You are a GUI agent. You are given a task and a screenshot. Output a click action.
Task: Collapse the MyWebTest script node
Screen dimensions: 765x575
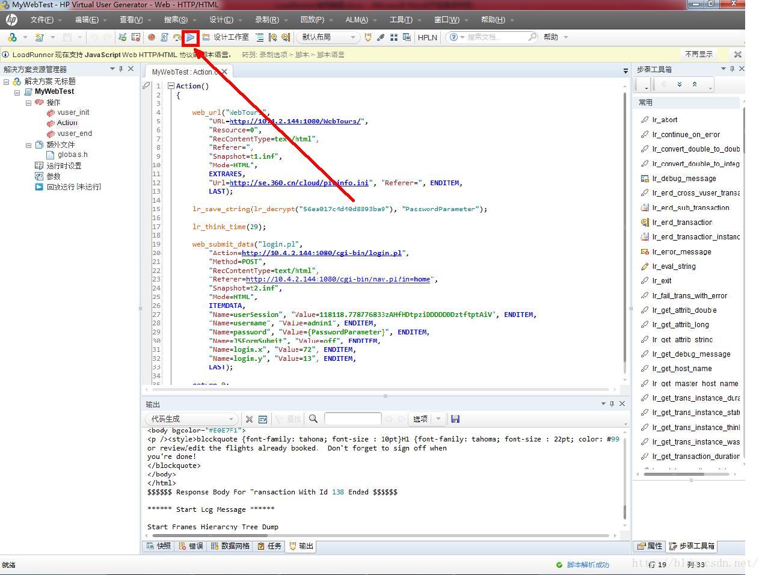(x=17, y=92)
